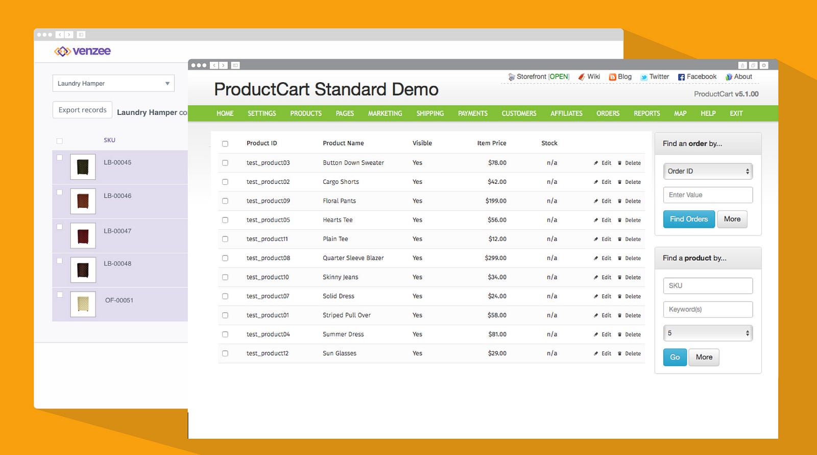Click the Storefront icon in ProductCart header
817x455 pixels.
tap(511, 77)
